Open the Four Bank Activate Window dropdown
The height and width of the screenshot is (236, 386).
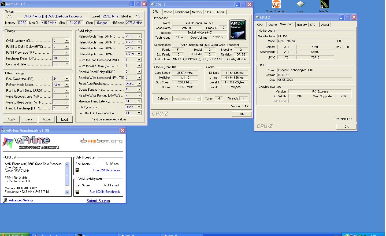(x=139, y=113)
